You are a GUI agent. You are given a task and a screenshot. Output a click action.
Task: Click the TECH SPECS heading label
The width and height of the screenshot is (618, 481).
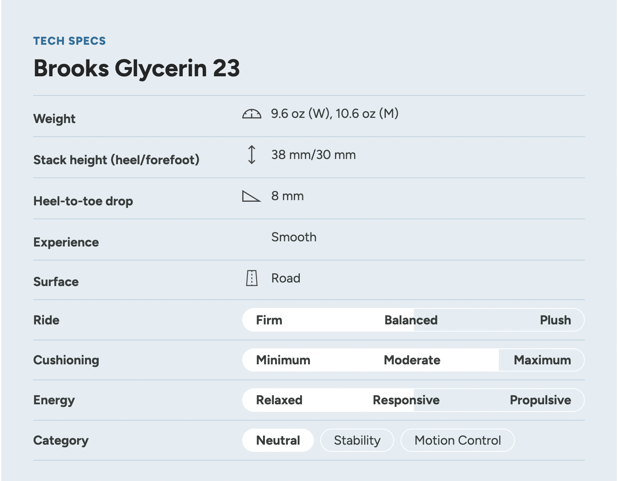70,41
